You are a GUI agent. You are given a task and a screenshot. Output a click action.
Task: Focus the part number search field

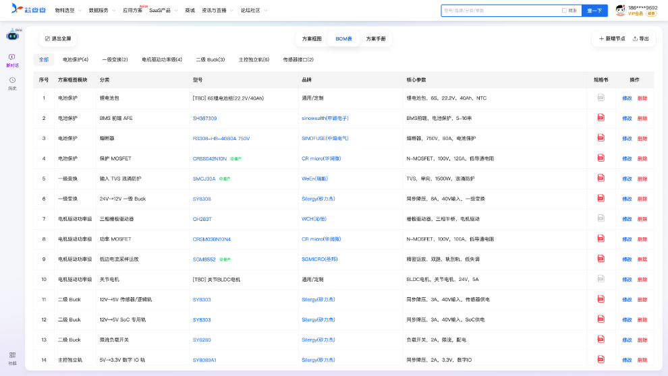(501, 11)
